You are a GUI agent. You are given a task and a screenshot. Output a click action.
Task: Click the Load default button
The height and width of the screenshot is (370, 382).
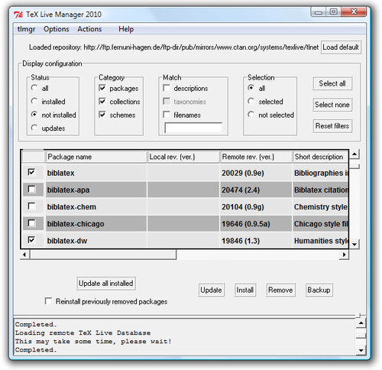341,47
